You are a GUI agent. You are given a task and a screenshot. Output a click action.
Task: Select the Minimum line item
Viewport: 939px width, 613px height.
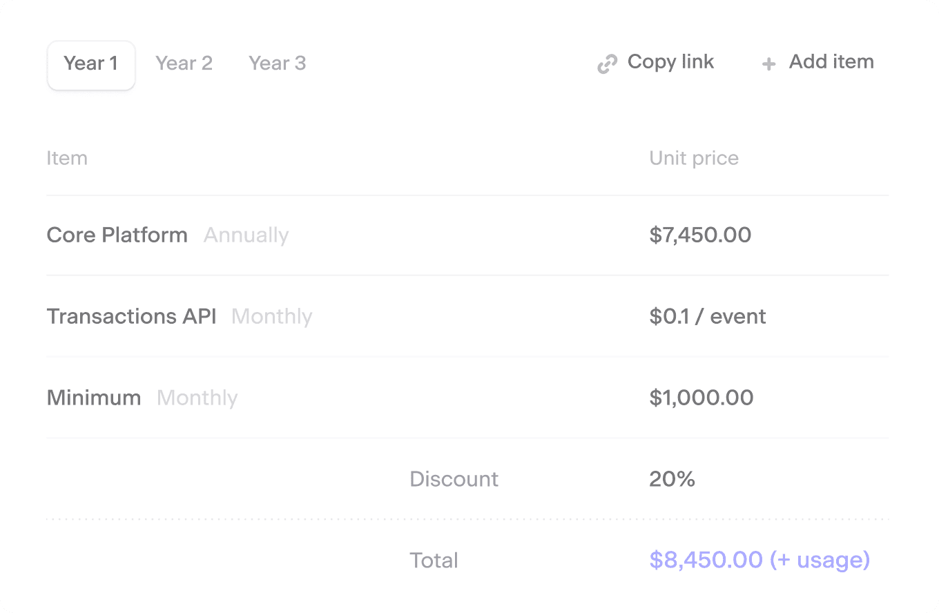click(x=94, y=398)
